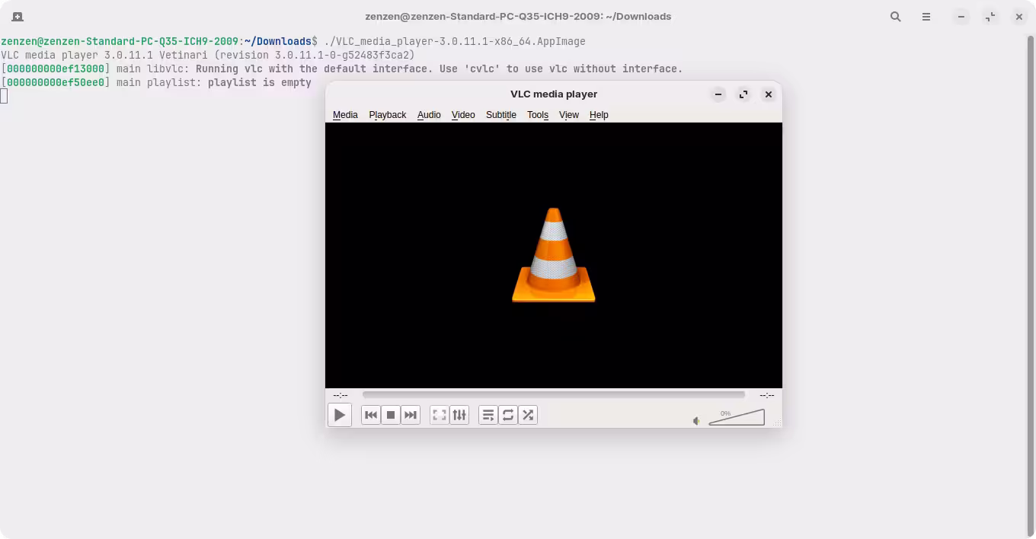Screen dimensions: 1036x539
Task: Toggle the playlist view icon
Action: pos(488,415)
